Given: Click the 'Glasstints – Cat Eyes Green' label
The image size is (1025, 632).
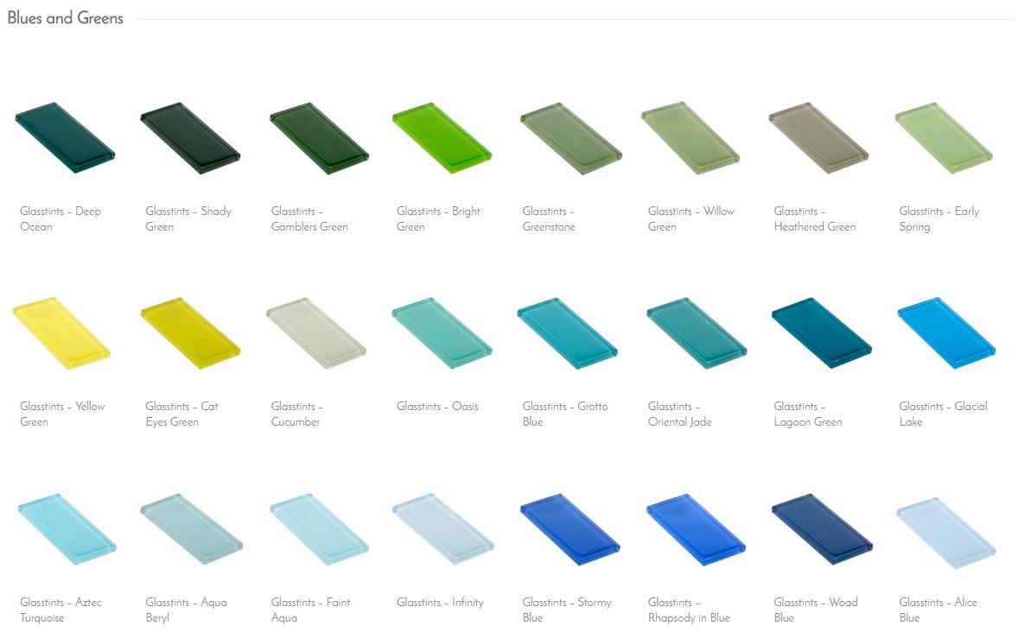Looking at the screenshot, I should pyautogui.click(x=181, y=414).
